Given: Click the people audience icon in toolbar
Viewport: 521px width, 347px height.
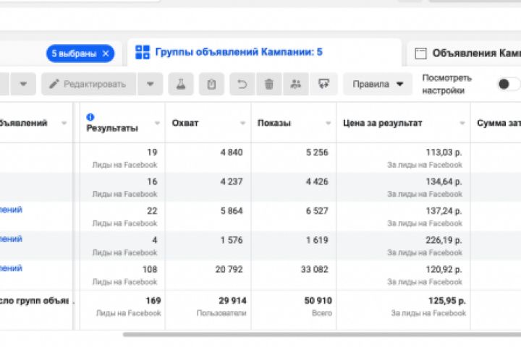Looking at the screenshot, I should pyautogui.click(x=295, y=84).
